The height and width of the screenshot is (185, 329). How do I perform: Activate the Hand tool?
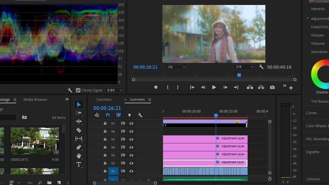pyautogui.click(x=79, y=156)
